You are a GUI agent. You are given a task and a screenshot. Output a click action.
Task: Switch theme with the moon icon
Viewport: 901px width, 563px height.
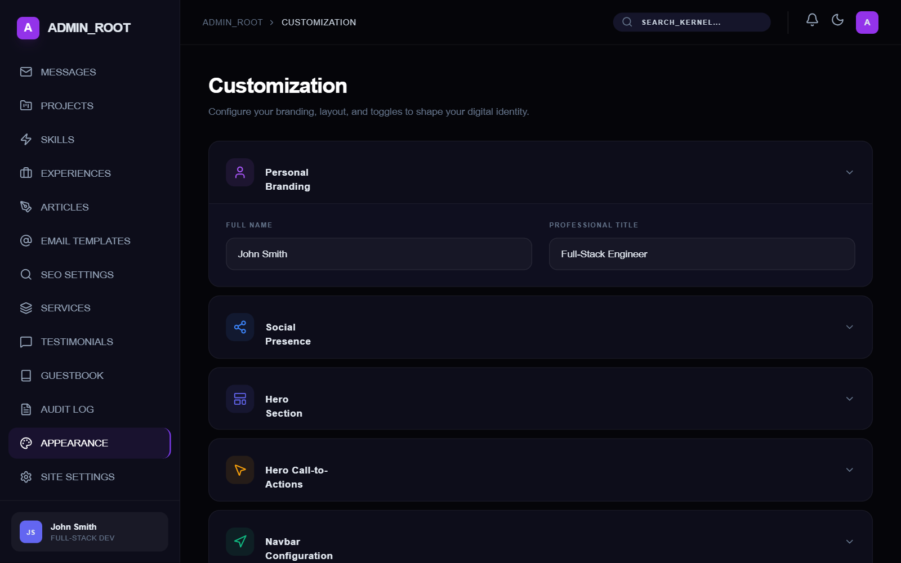837,20
